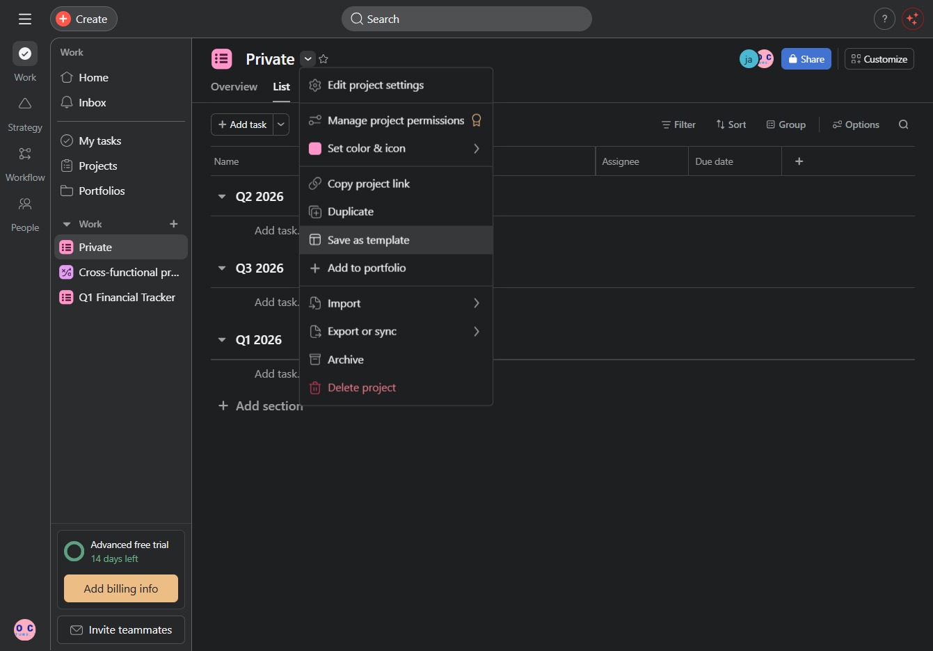Click Invite teammates
This screenshot has width=933, height=651.
coord(121,630)
